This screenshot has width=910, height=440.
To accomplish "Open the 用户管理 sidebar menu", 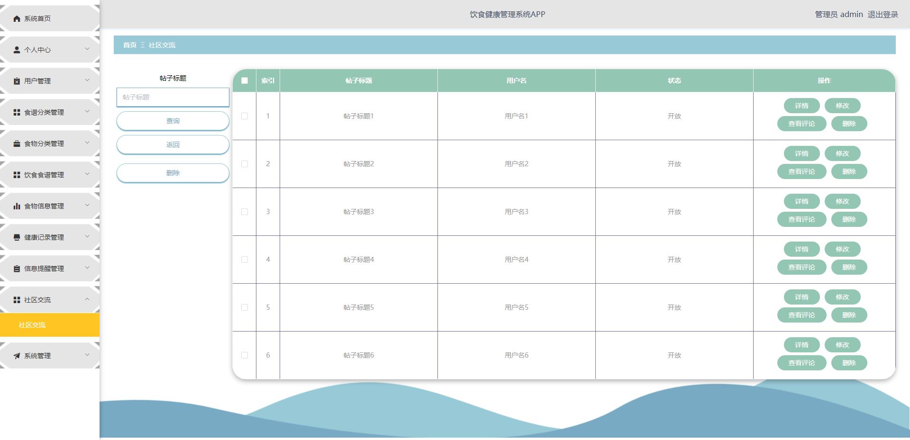I will point(50,81).
